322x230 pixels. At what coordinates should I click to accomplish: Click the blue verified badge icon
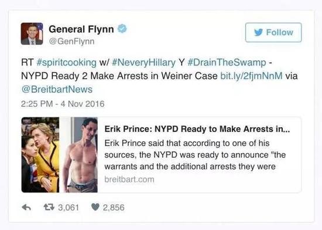point(122,28)
